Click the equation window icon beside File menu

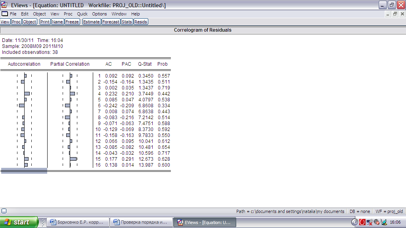coord(5,14)
